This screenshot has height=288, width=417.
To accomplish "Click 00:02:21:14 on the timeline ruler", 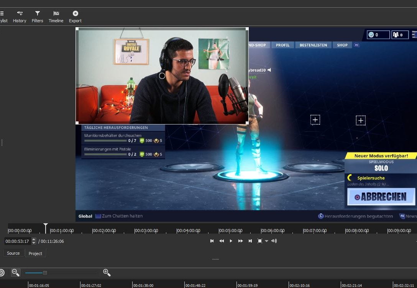I will coord(351,285).
